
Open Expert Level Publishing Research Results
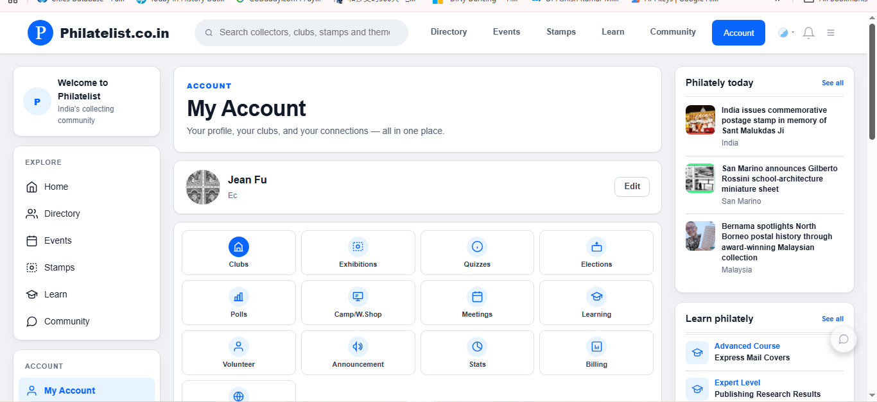pyautogui.click(x=765, y=389)
